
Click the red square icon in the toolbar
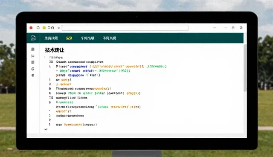(x=31, y=28)
